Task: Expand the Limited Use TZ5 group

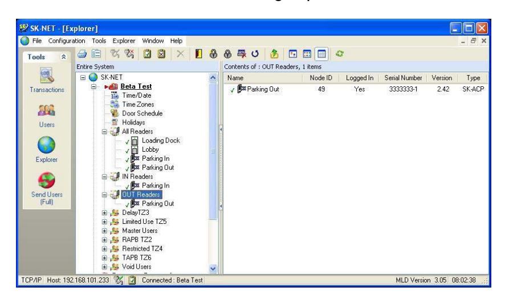Action: 104,222
